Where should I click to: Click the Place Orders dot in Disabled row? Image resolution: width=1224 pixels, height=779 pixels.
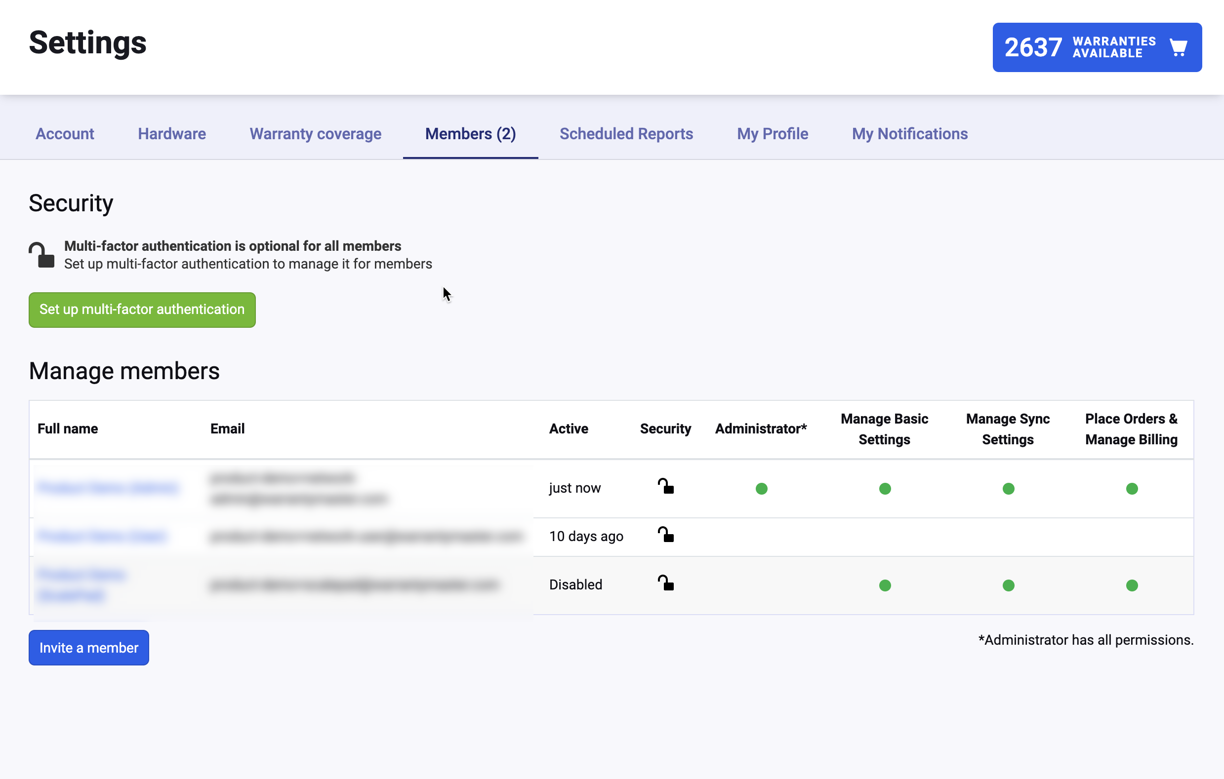[x=1132, y=585]
